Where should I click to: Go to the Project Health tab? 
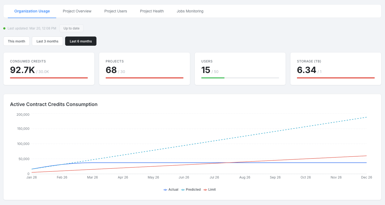[x=152, y=11]
